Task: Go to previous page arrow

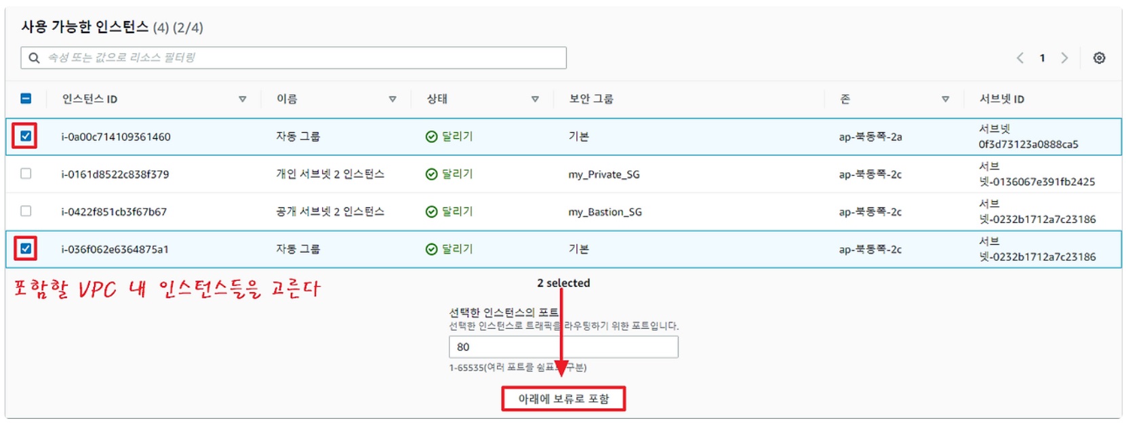Action: click(1020, 58)
